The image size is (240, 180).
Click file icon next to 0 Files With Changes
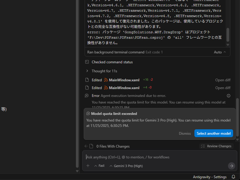pos(91,146)
